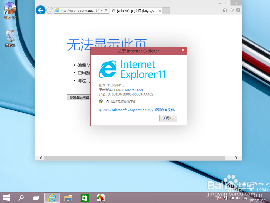
Task: Open the Favorites star panel
Action: [231, 9]
